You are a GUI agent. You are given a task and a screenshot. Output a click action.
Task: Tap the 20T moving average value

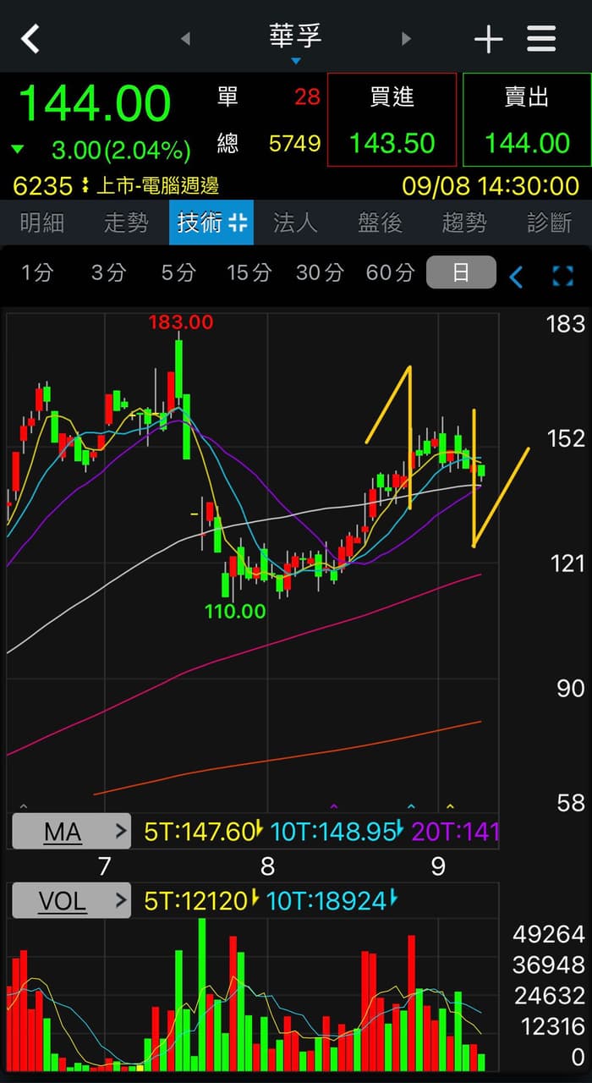[x=454, y=832]
